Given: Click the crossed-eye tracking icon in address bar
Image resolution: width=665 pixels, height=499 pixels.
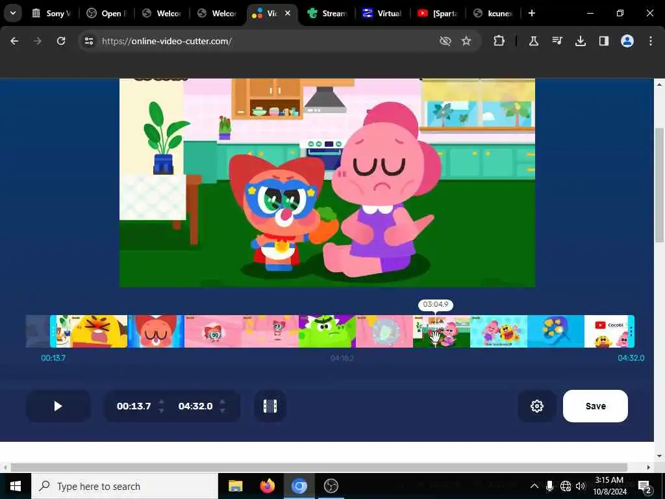Looking at the screenshot, I should [x=445, y=41].
